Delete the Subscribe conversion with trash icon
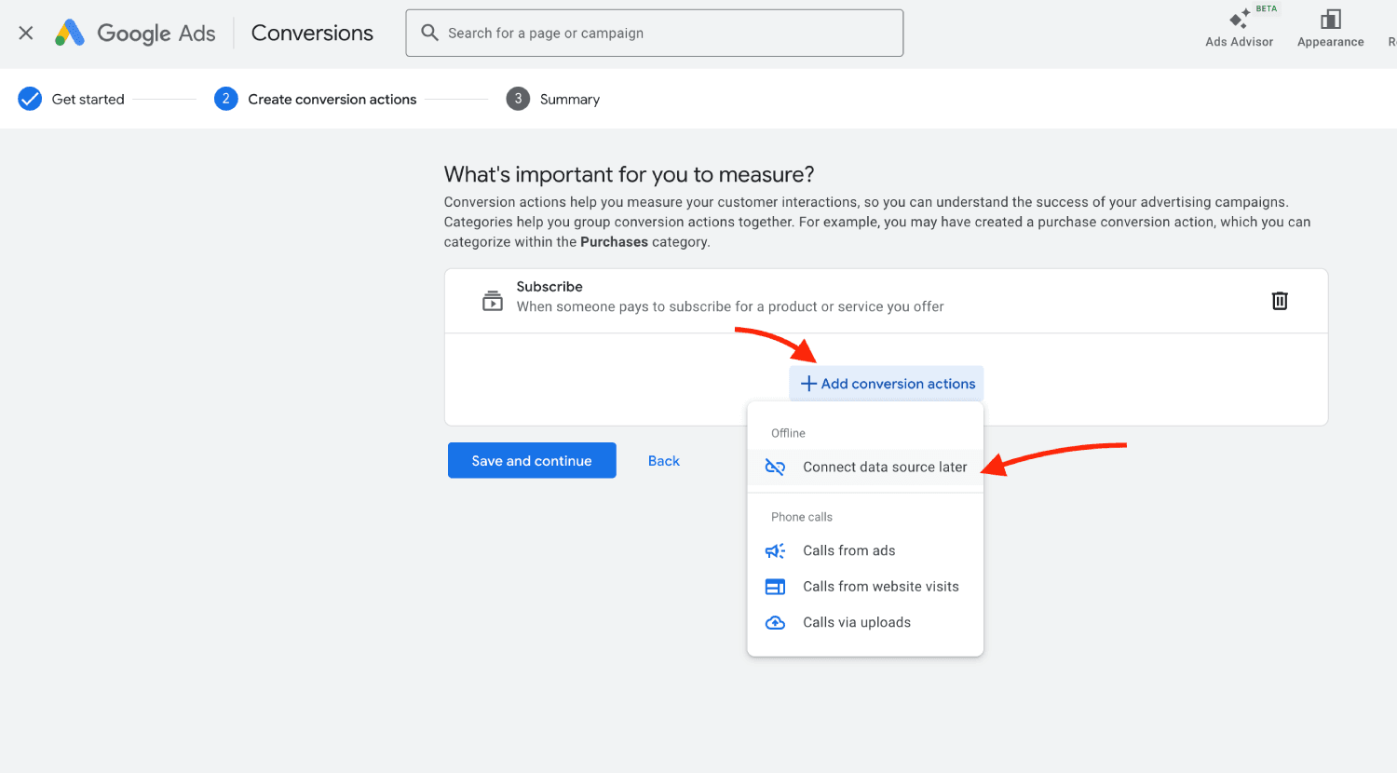 pos(1280,301)
